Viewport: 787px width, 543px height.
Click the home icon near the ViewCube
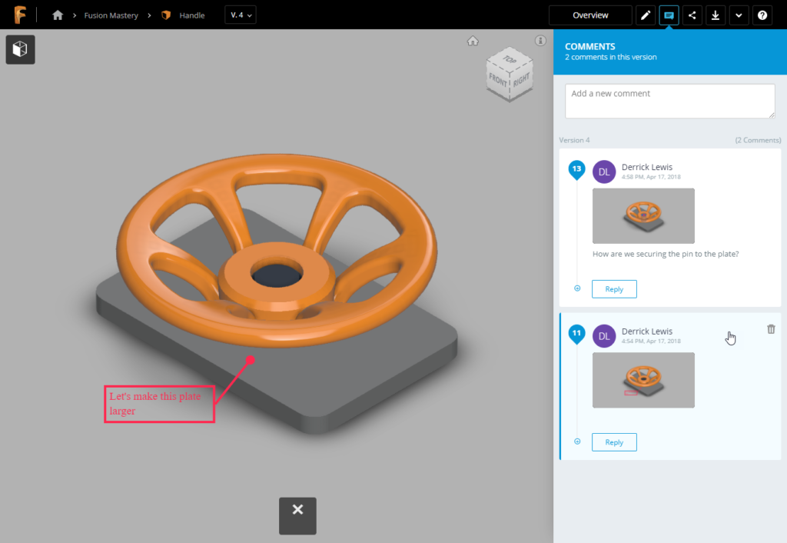pos(473,40)
